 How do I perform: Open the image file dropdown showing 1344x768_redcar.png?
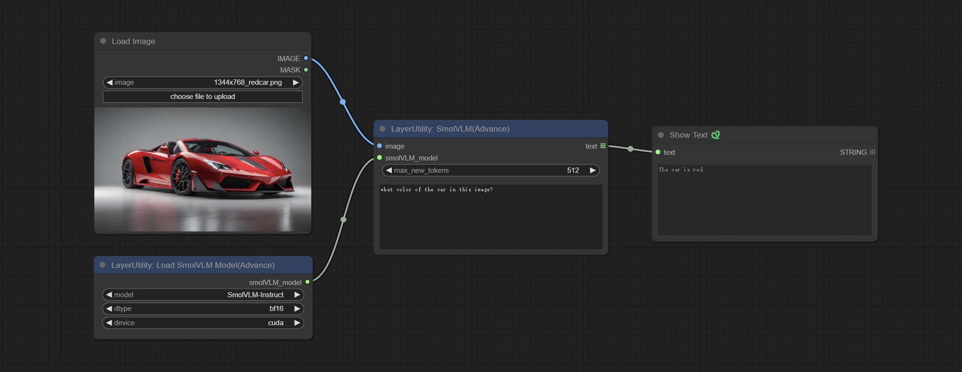[203, 82]
